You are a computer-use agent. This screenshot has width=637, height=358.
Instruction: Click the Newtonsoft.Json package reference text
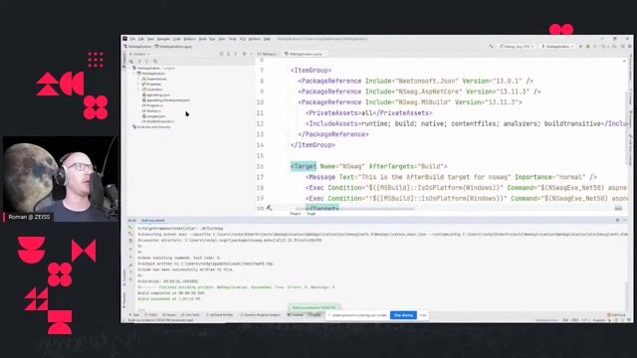click(428, 82)
